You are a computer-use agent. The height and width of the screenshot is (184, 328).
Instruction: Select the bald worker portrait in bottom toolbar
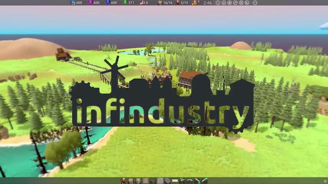click(123, 181)
